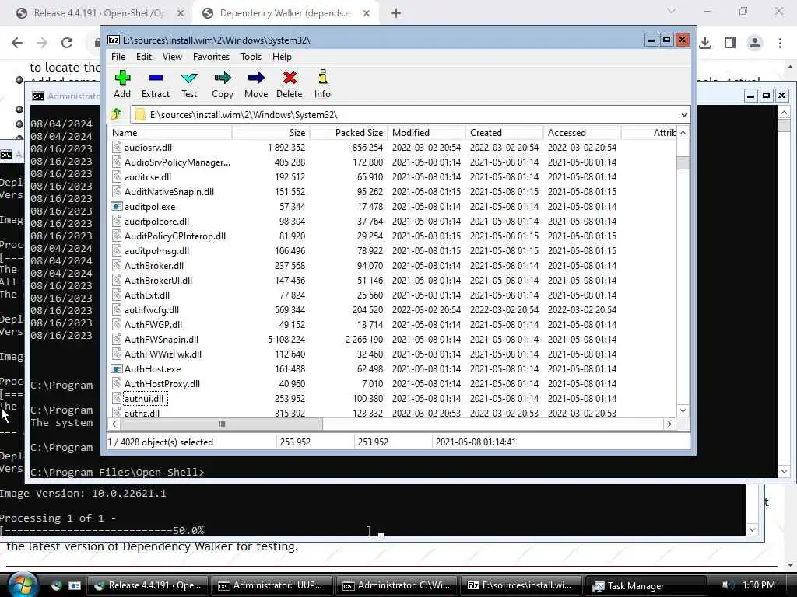Viewport: 797px width, 597px height.
Task: Close the Dependency Walker browser tab
Action: click(367, 13)
